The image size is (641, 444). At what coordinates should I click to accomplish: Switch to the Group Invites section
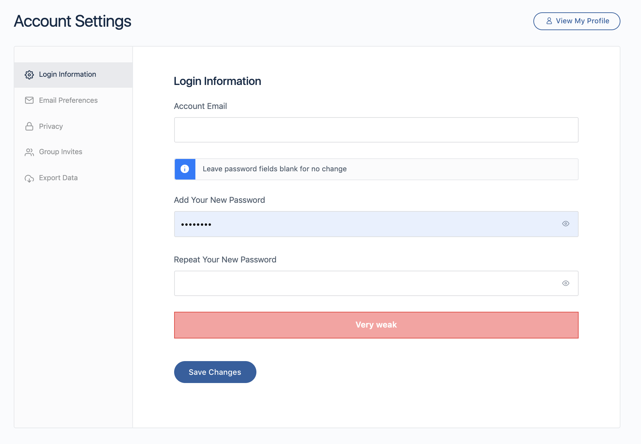73,152
